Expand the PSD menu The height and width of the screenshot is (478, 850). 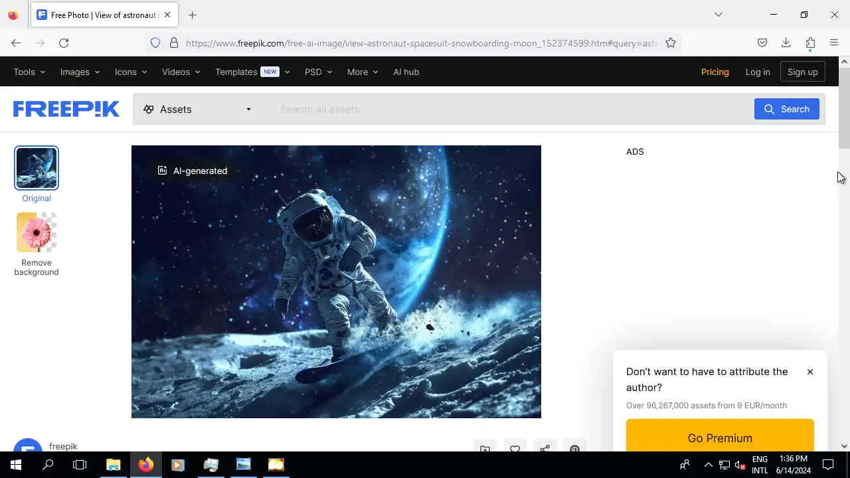tap(318, 72)
